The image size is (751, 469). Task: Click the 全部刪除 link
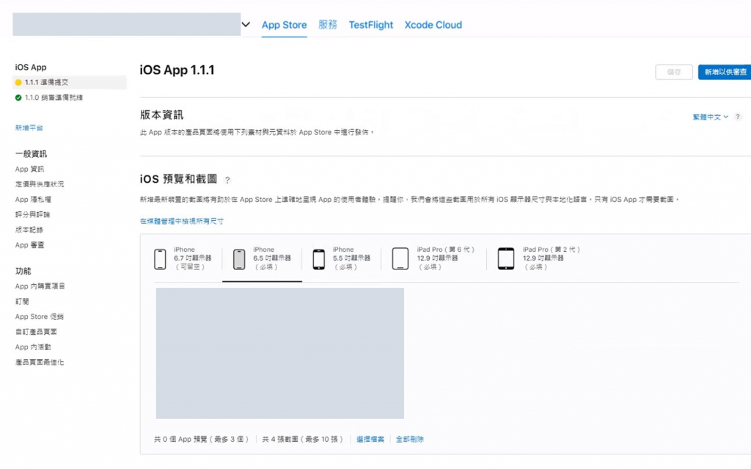(409, 439)
